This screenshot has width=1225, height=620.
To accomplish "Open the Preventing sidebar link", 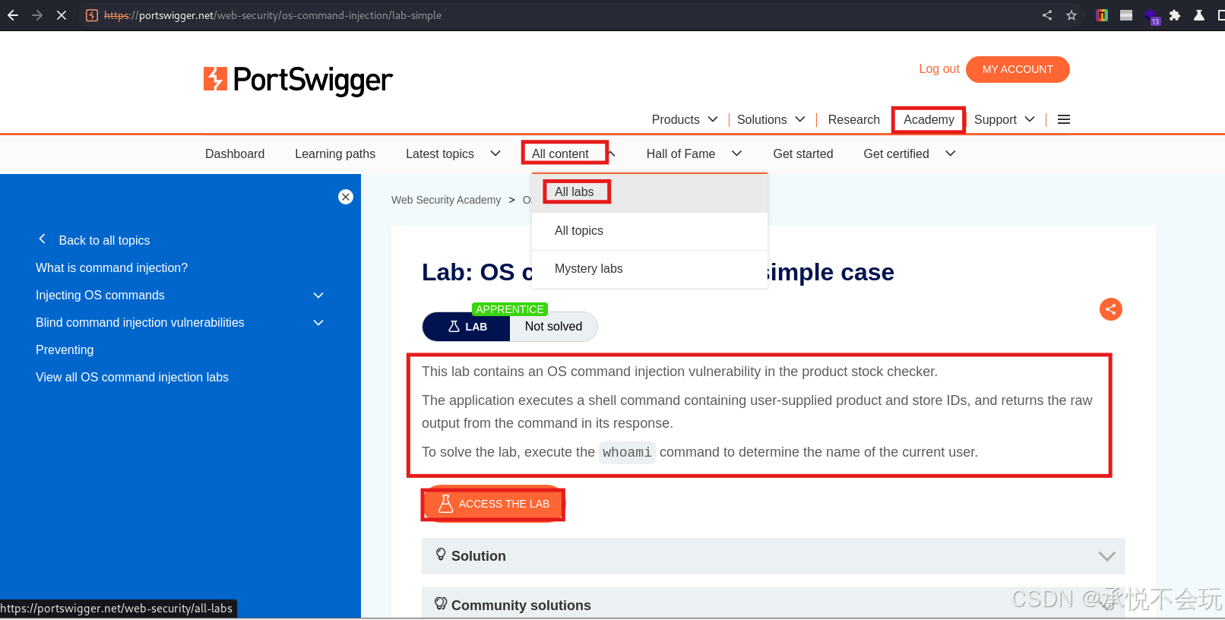I will [65, 350].
